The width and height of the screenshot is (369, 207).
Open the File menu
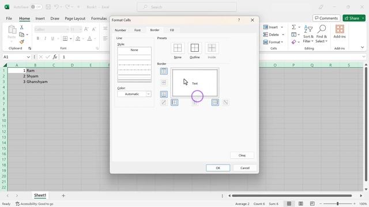coord(9,18)
